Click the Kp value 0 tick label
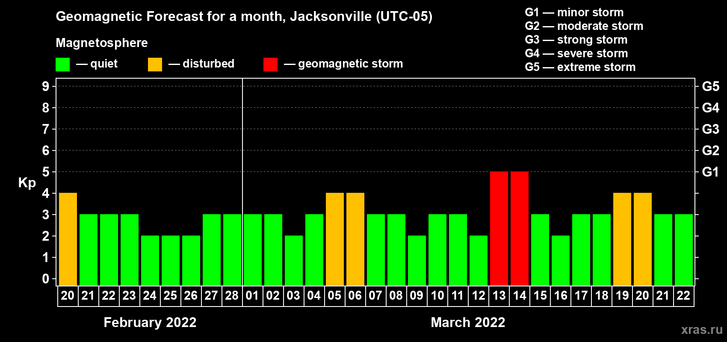 [46, 279]
